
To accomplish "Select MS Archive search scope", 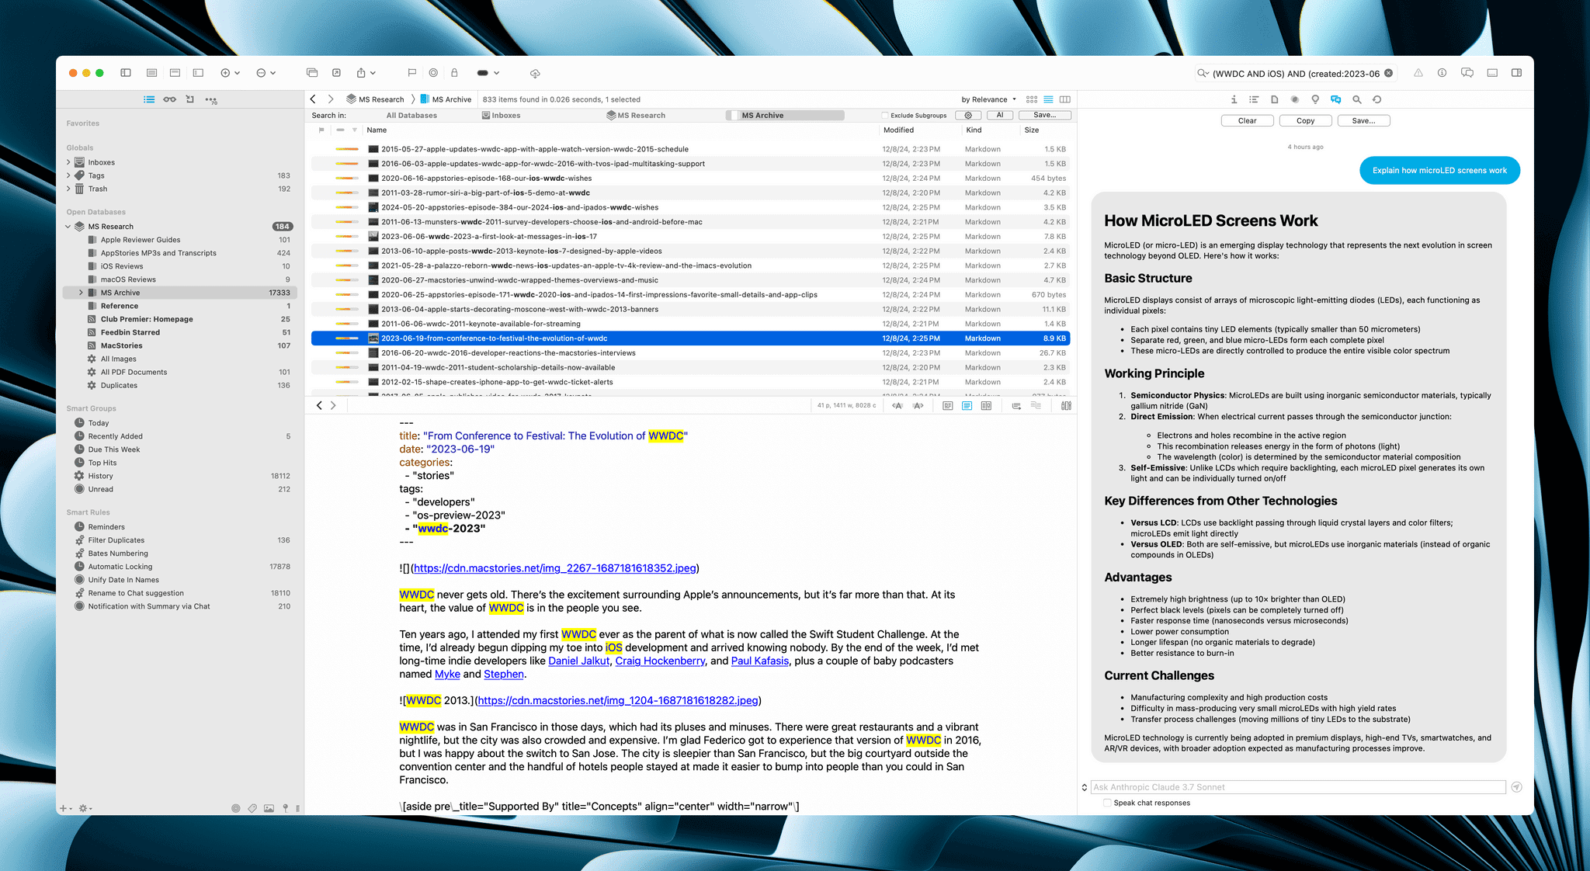I will tap(785, 116).
